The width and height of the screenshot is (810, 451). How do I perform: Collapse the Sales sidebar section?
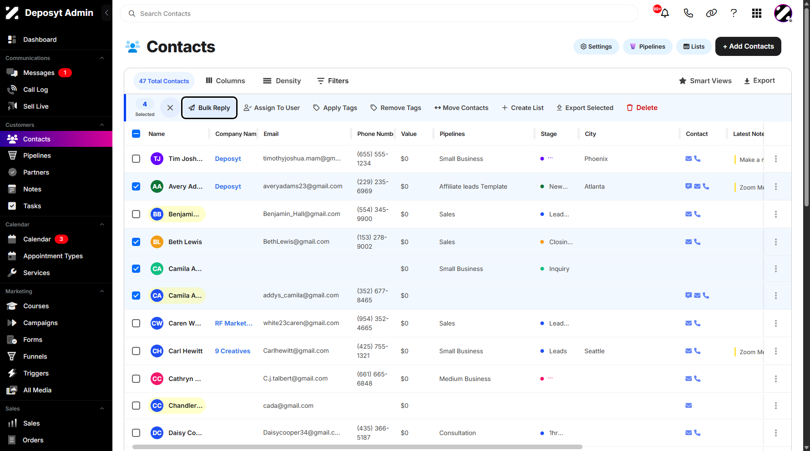click(102, 409)
